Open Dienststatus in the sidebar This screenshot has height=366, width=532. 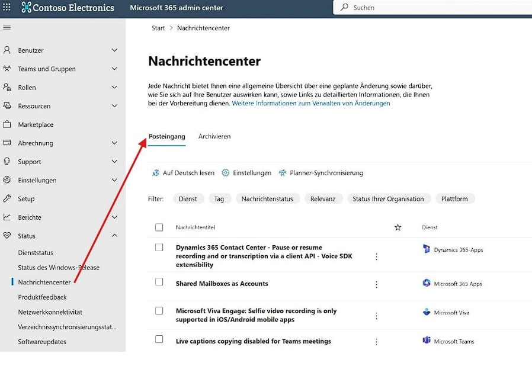click(36, 253)
